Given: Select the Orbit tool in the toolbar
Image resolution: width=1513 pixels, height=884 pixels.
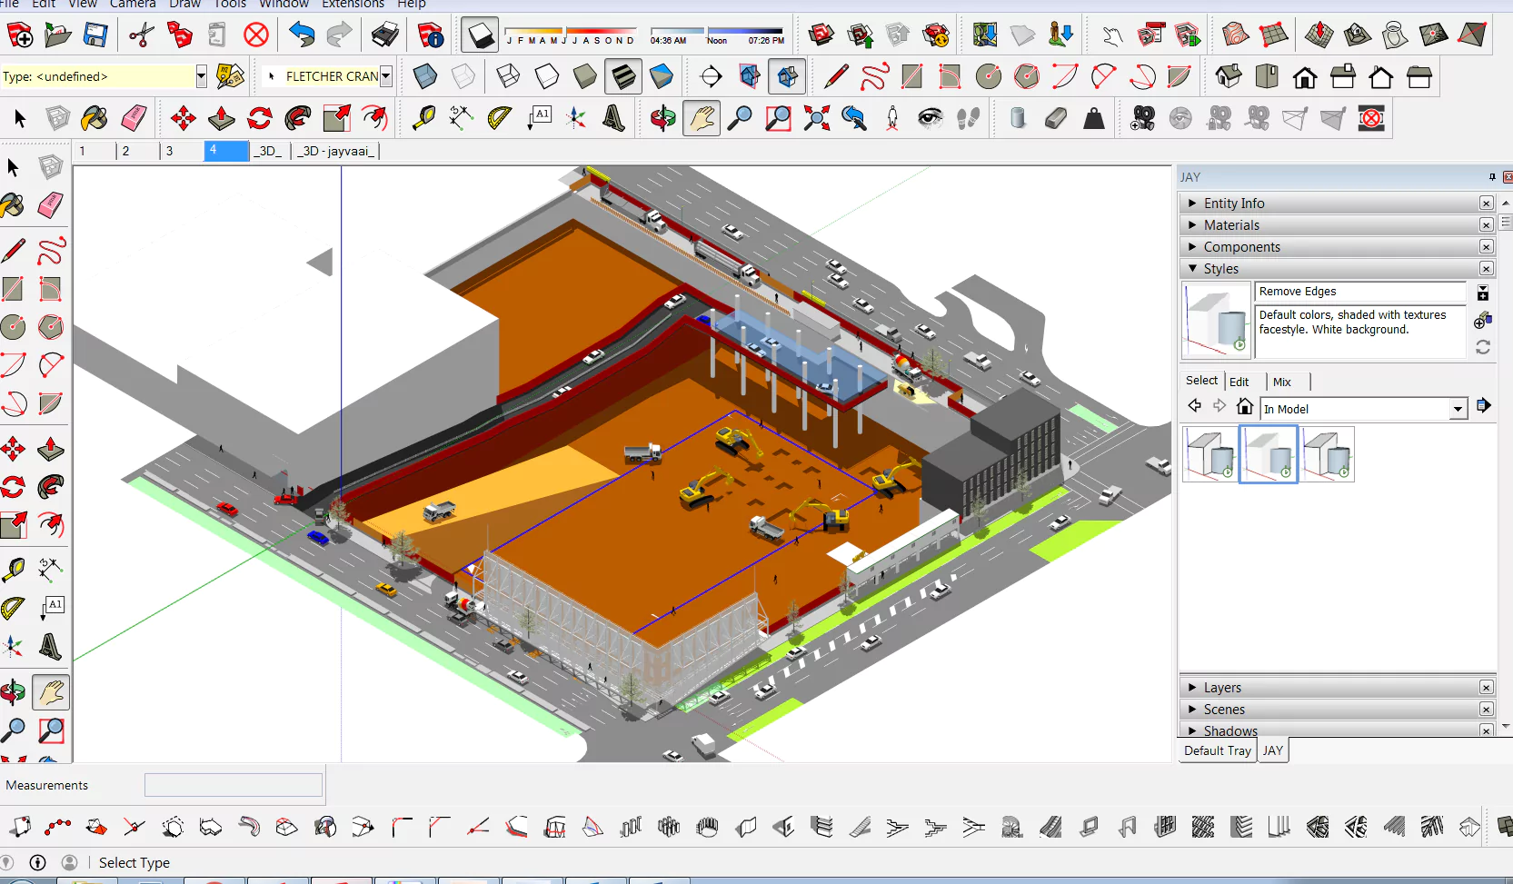Looking at the screenshot, I should tap(662, 118).
